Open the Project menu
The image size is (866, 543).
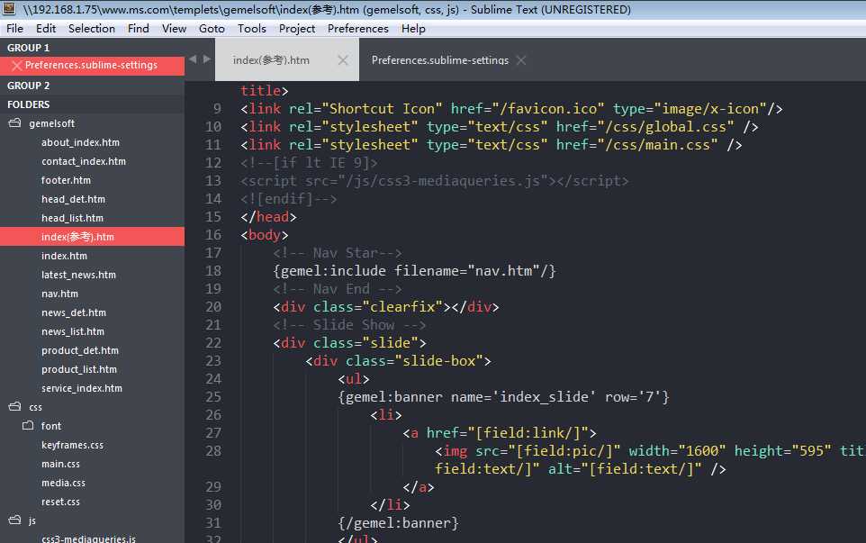pos(296,28)
